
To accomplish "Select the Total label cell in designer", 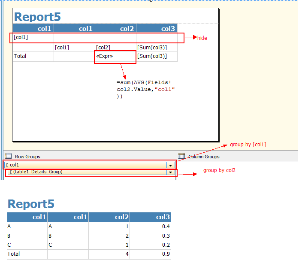I will click(33, 56).
